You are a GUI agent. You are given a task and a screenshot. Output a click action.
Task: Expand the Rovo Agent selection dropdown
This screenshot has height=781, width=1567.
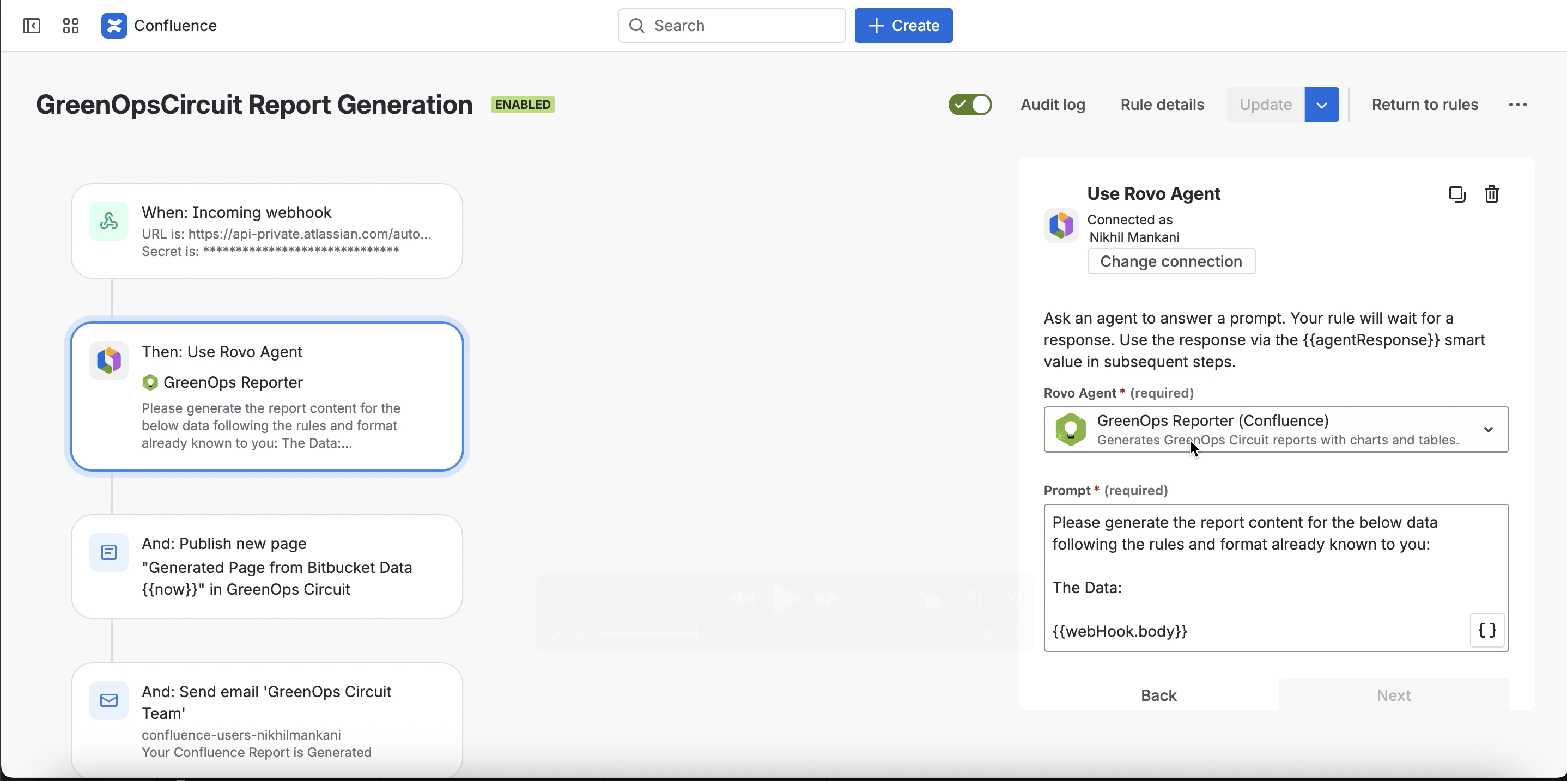(1488, 429)
